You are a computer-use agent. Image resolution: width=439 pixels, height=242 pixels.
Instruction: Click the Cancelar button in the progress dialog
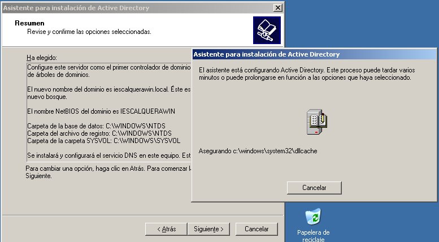click(x=314, y=188)
